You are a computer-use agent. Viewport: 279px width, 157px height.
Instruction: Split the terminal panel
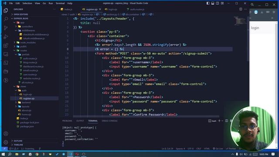pyautogui.click(x=227, y=121)
